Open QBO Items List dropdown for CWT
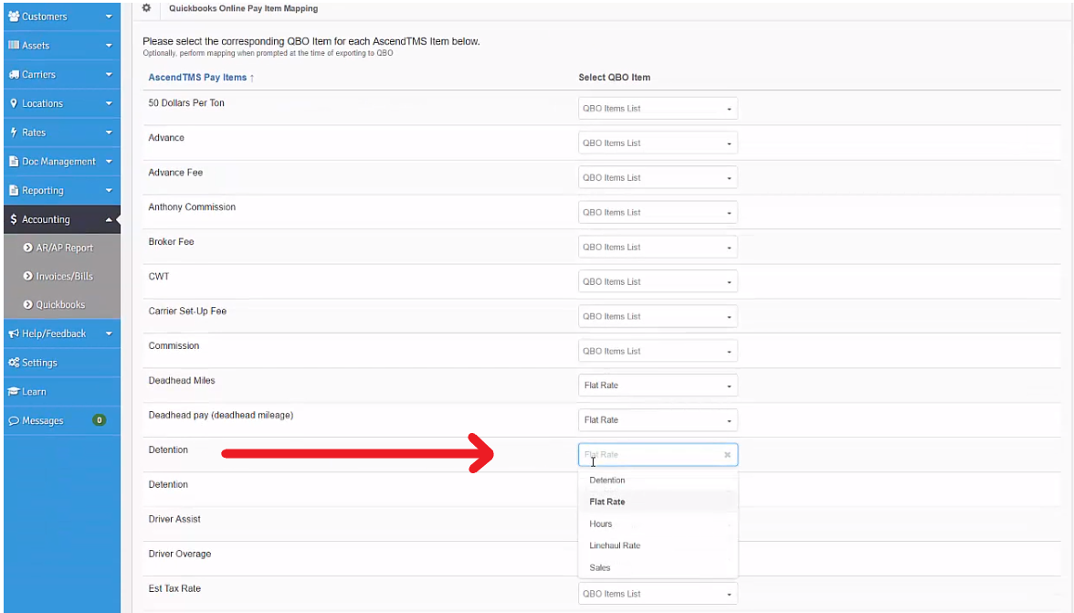1074x613 pixels. pyautogui.click(x=658, y=281)
